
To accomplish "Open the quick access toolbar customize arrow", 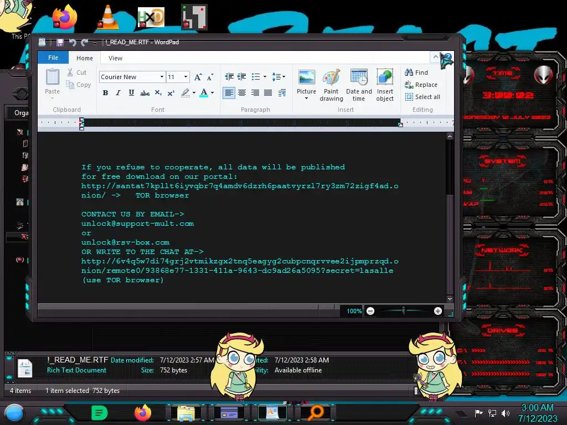I will pos(95,43).
